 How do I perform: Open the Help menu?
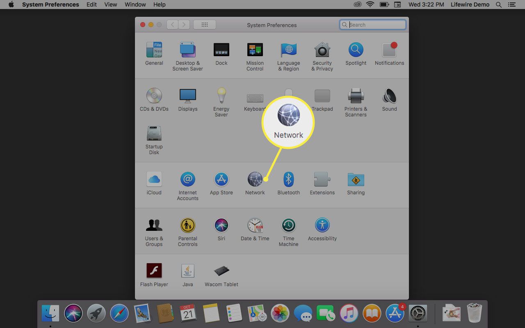pyautogui.click(x=160, y=5)
